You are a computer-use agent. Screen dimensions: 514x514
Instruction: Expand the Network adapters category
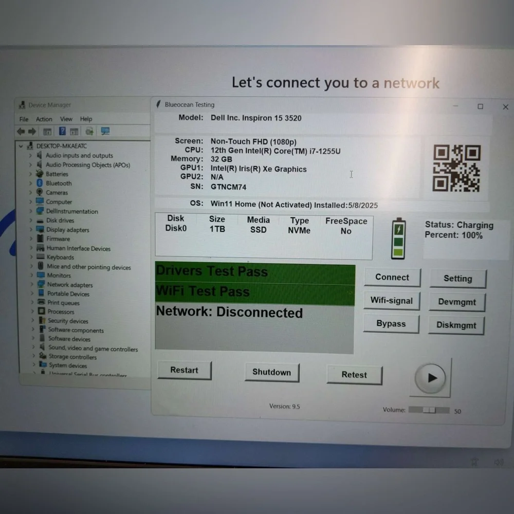click(32, 284)
